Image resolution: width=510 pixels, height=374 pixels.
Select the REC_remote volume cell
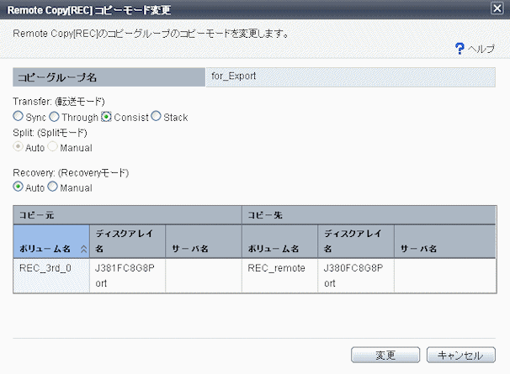(279, 269)
